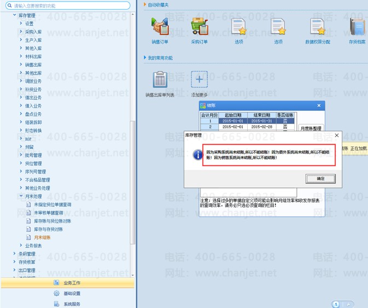Open the 销售出库单列表 icon
Viewport: 368px width, 308px height.
click(x=160, y=80)
